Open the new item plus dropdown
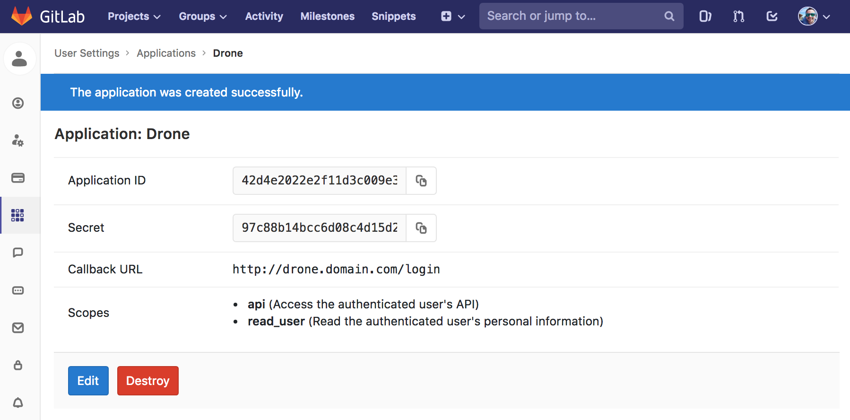The height and width of the screenshot is (420, 850). pos(452,17)
